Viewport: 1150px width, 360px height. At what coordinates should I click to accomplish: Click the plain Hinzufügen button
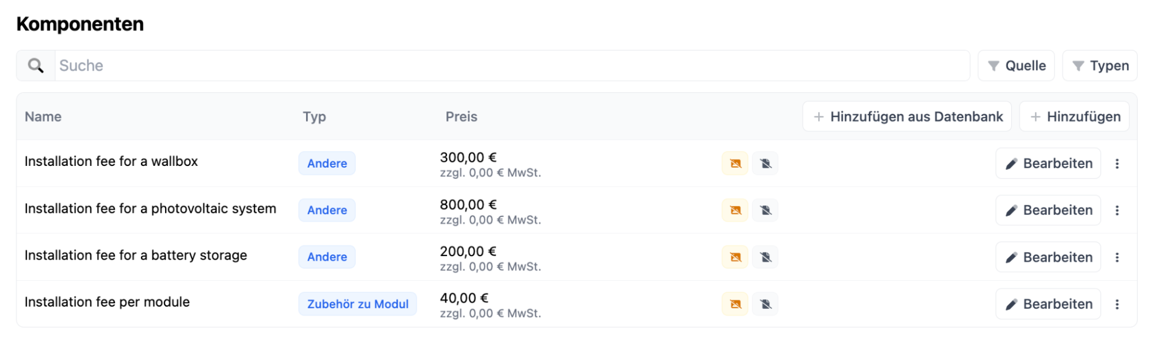coord(1074,117)
